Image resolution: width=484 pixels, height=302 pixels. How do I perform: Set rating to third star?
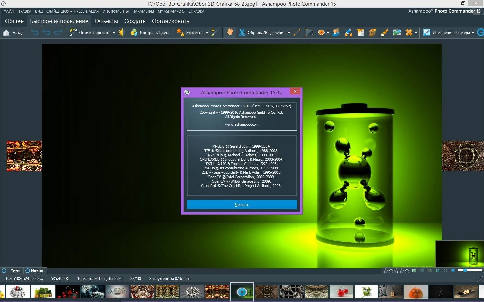pos(396,270)
